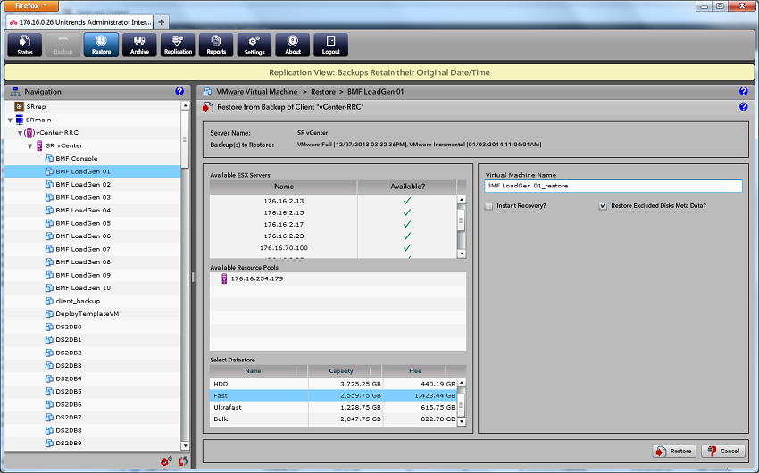Collapse the vCenter-RRC tree node
Viewport: 759px width, 473px height.
(x=20, y=133)
